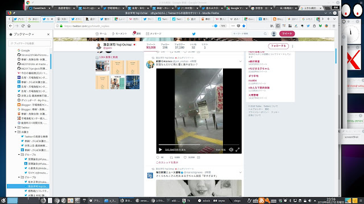Screen dimensions: 364x204
Task: Open the first media thumbnail photo
Action: pyautogui.click(x=102, y=67)
